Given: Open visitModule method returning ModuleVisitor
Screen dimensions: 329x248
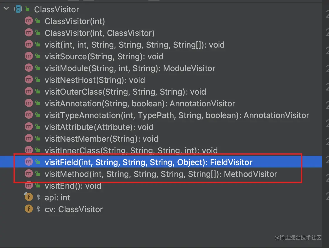Looking at the screenshot, I should click(x=130, y=68).
